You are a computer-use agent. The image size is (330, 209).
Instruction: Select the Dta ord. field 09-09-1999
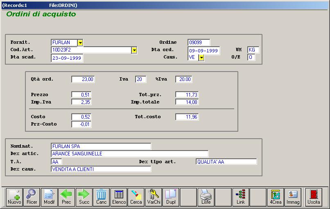coord(204,51)
